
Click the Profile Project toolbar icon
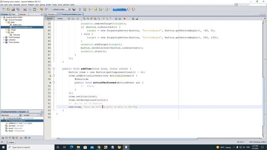point(107,9)
